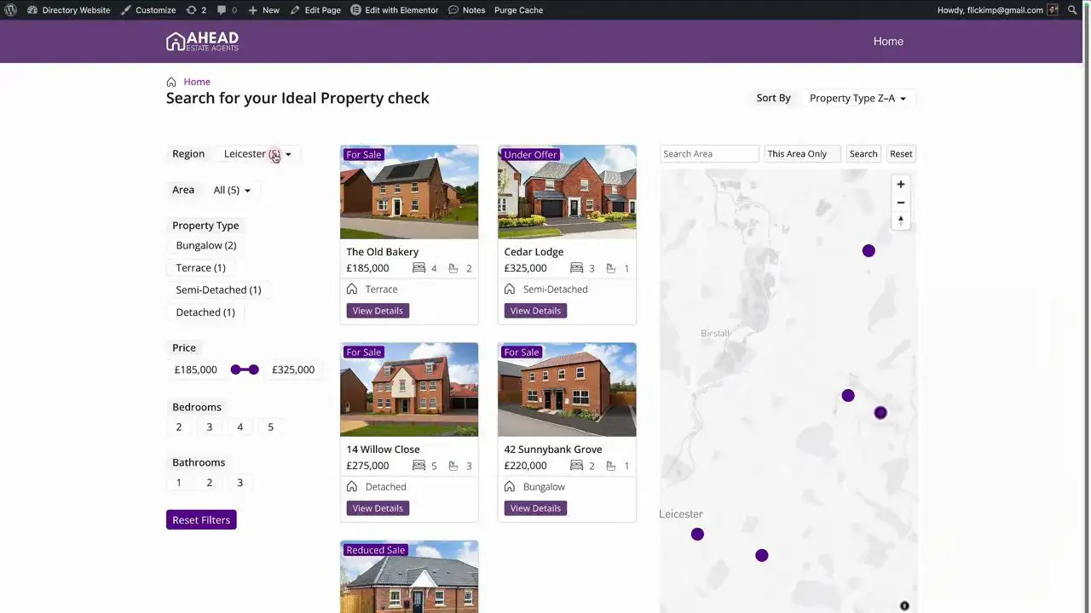1091x613 pixels.
Task: Toggle the Semi-Detached (1) property type filter
Action: pos(218,289)
